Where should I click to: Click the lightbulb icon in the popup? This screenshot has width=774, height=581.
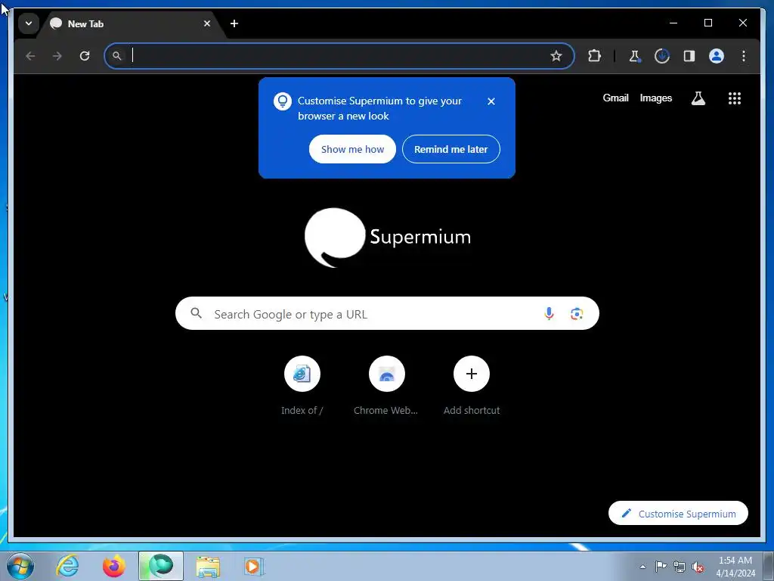[283, 101]
